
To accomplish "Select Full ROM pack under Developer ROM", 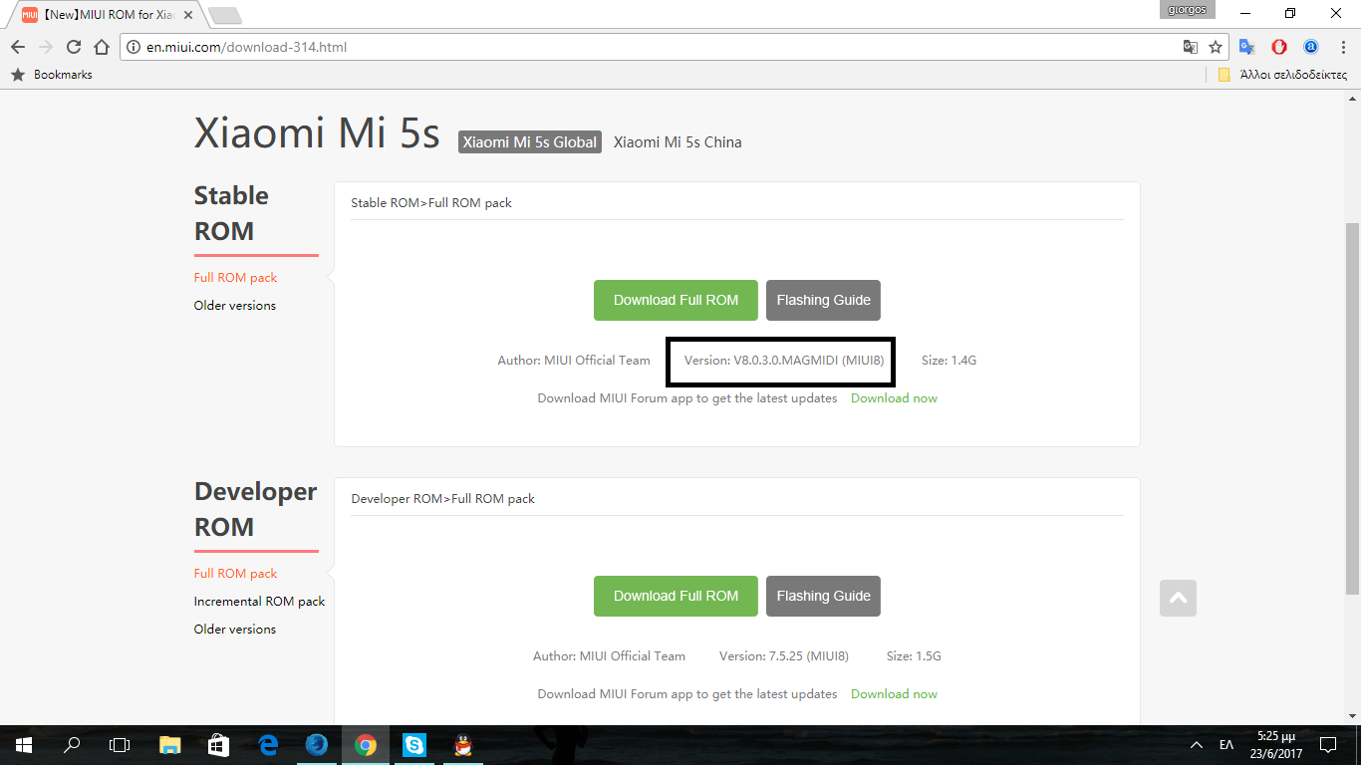I will [x=235, y=574].
